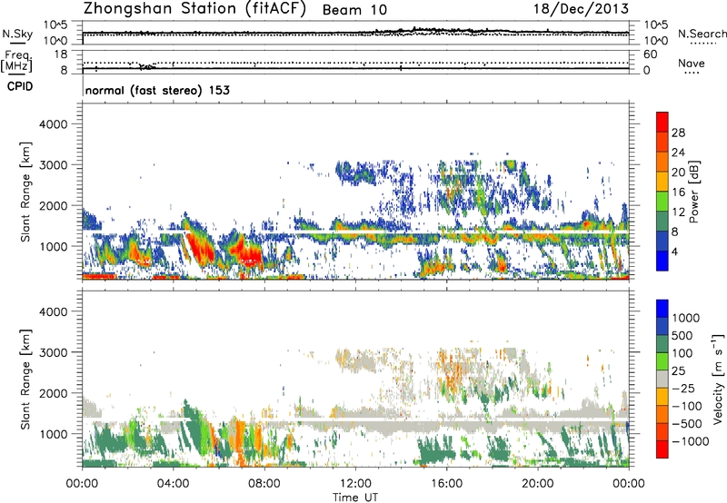Pick the yellow 16–20 dB power color segment

662,182
